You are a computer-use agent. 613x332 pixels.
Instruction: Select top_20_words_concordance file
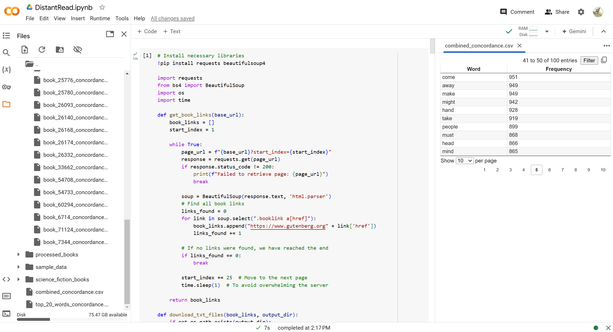click(72, 304)
